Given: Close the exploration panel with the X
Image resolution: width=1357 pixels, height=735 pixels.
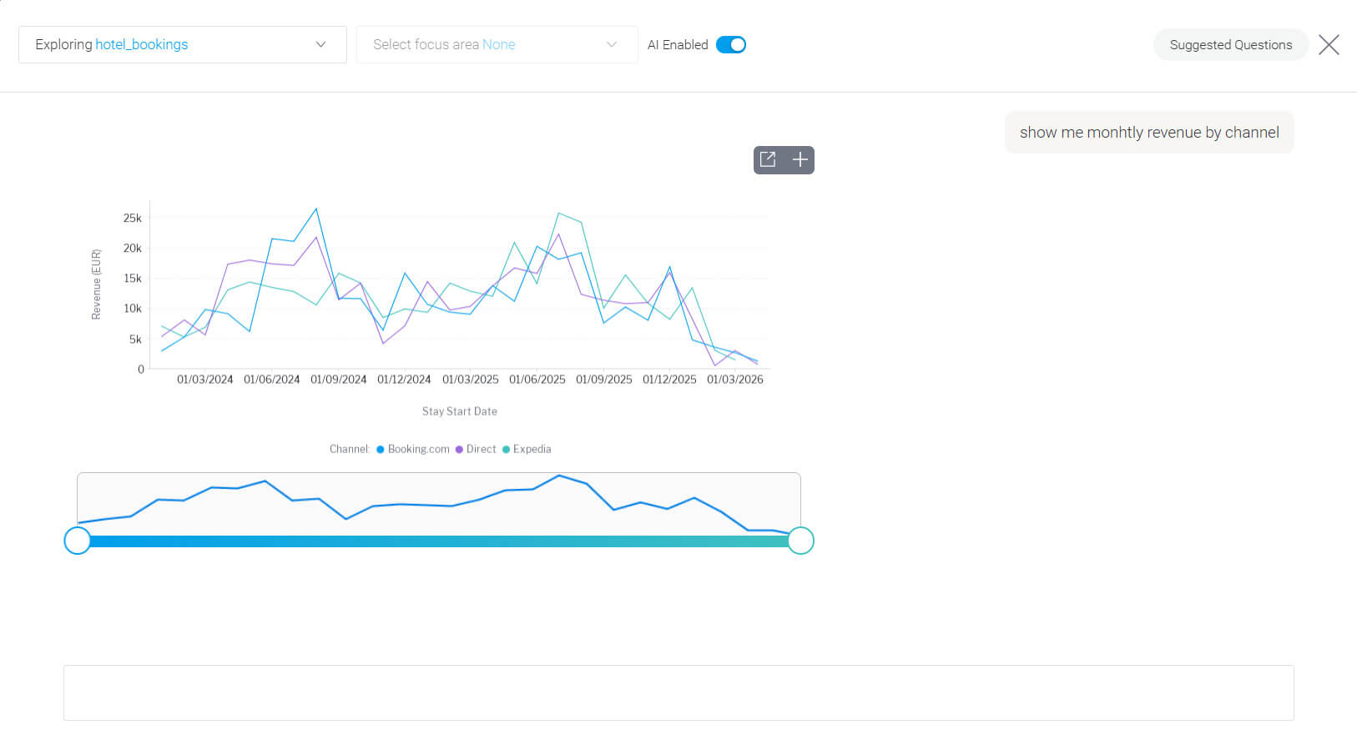Looking at the screenshot, I should (1329, 44).
